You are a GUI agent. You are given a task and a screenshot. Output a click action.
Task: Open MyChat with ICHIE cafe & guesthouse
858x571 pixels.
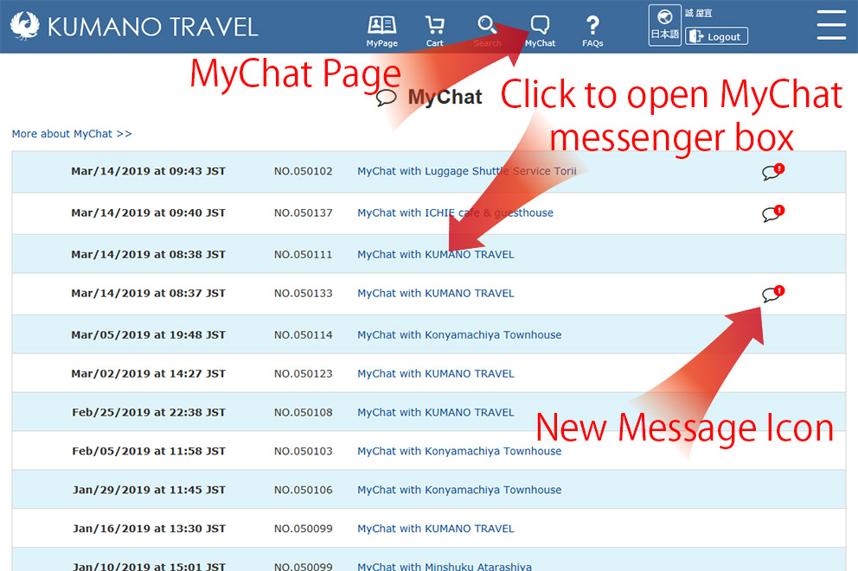(x=455, y=213)
